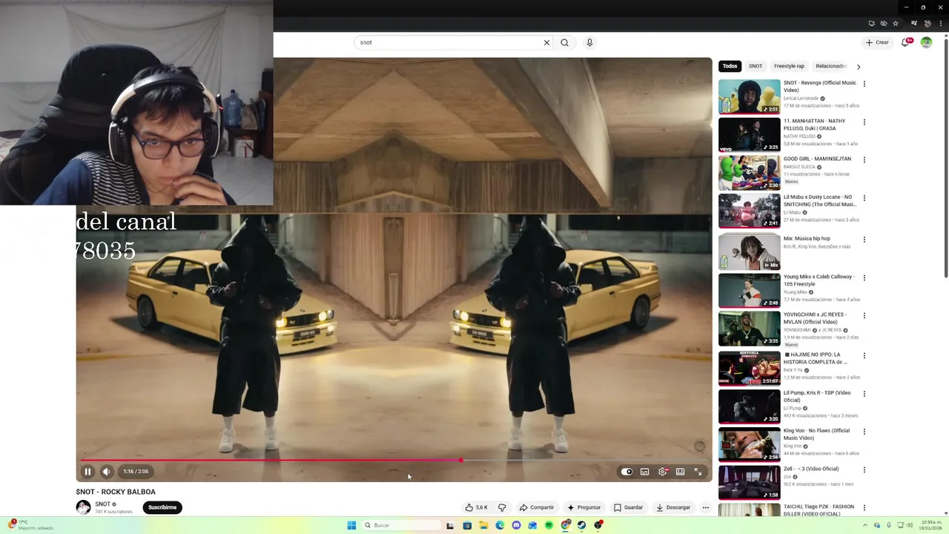Open options for YOVNGCHIMI MVLAN video
Image resolution: width=949 pixels, height=534 pixels.
tap(864, 315)
